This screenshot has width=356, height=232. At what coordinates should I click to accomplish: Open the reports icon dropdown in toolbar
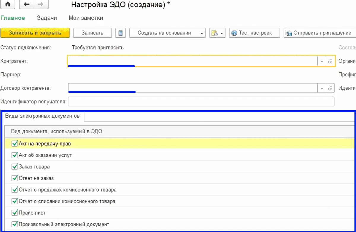217,33
